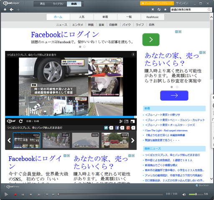This screenshot has height=200, width=214.
Task: Share video on Facebook
Action: (117, 128)
